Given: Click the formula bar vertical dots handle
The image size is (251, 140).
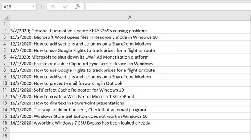Looking at the screenshot, I should [42, 6].
